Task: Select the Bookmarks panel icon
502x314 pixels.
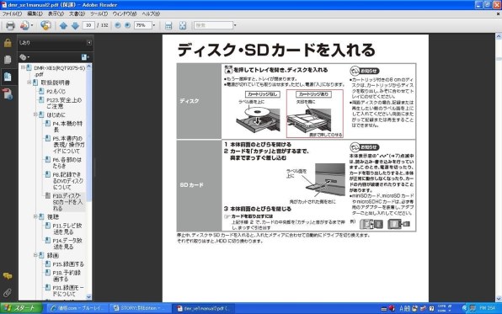Action: (8, 77)
